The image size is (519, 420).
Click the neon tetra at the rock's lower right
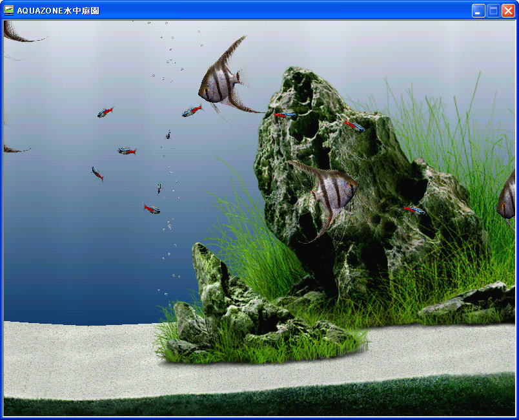(x=414, y=209)
